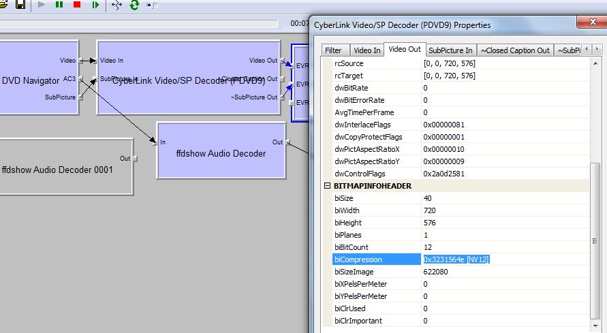Select the ffdshow Audio Decoder 0001 filter
Screen dimensions: 607x333
(x=66, y=167)
